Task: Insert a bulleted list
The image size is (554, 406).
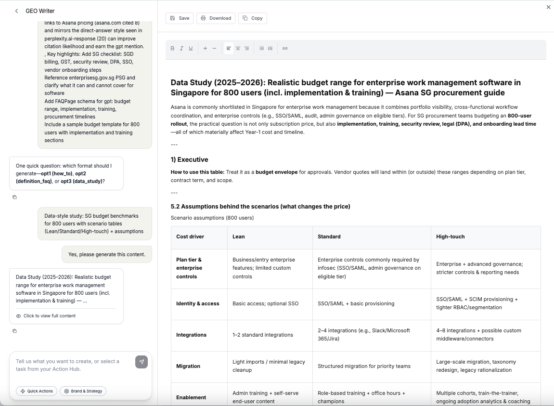Action: [261, 49]
